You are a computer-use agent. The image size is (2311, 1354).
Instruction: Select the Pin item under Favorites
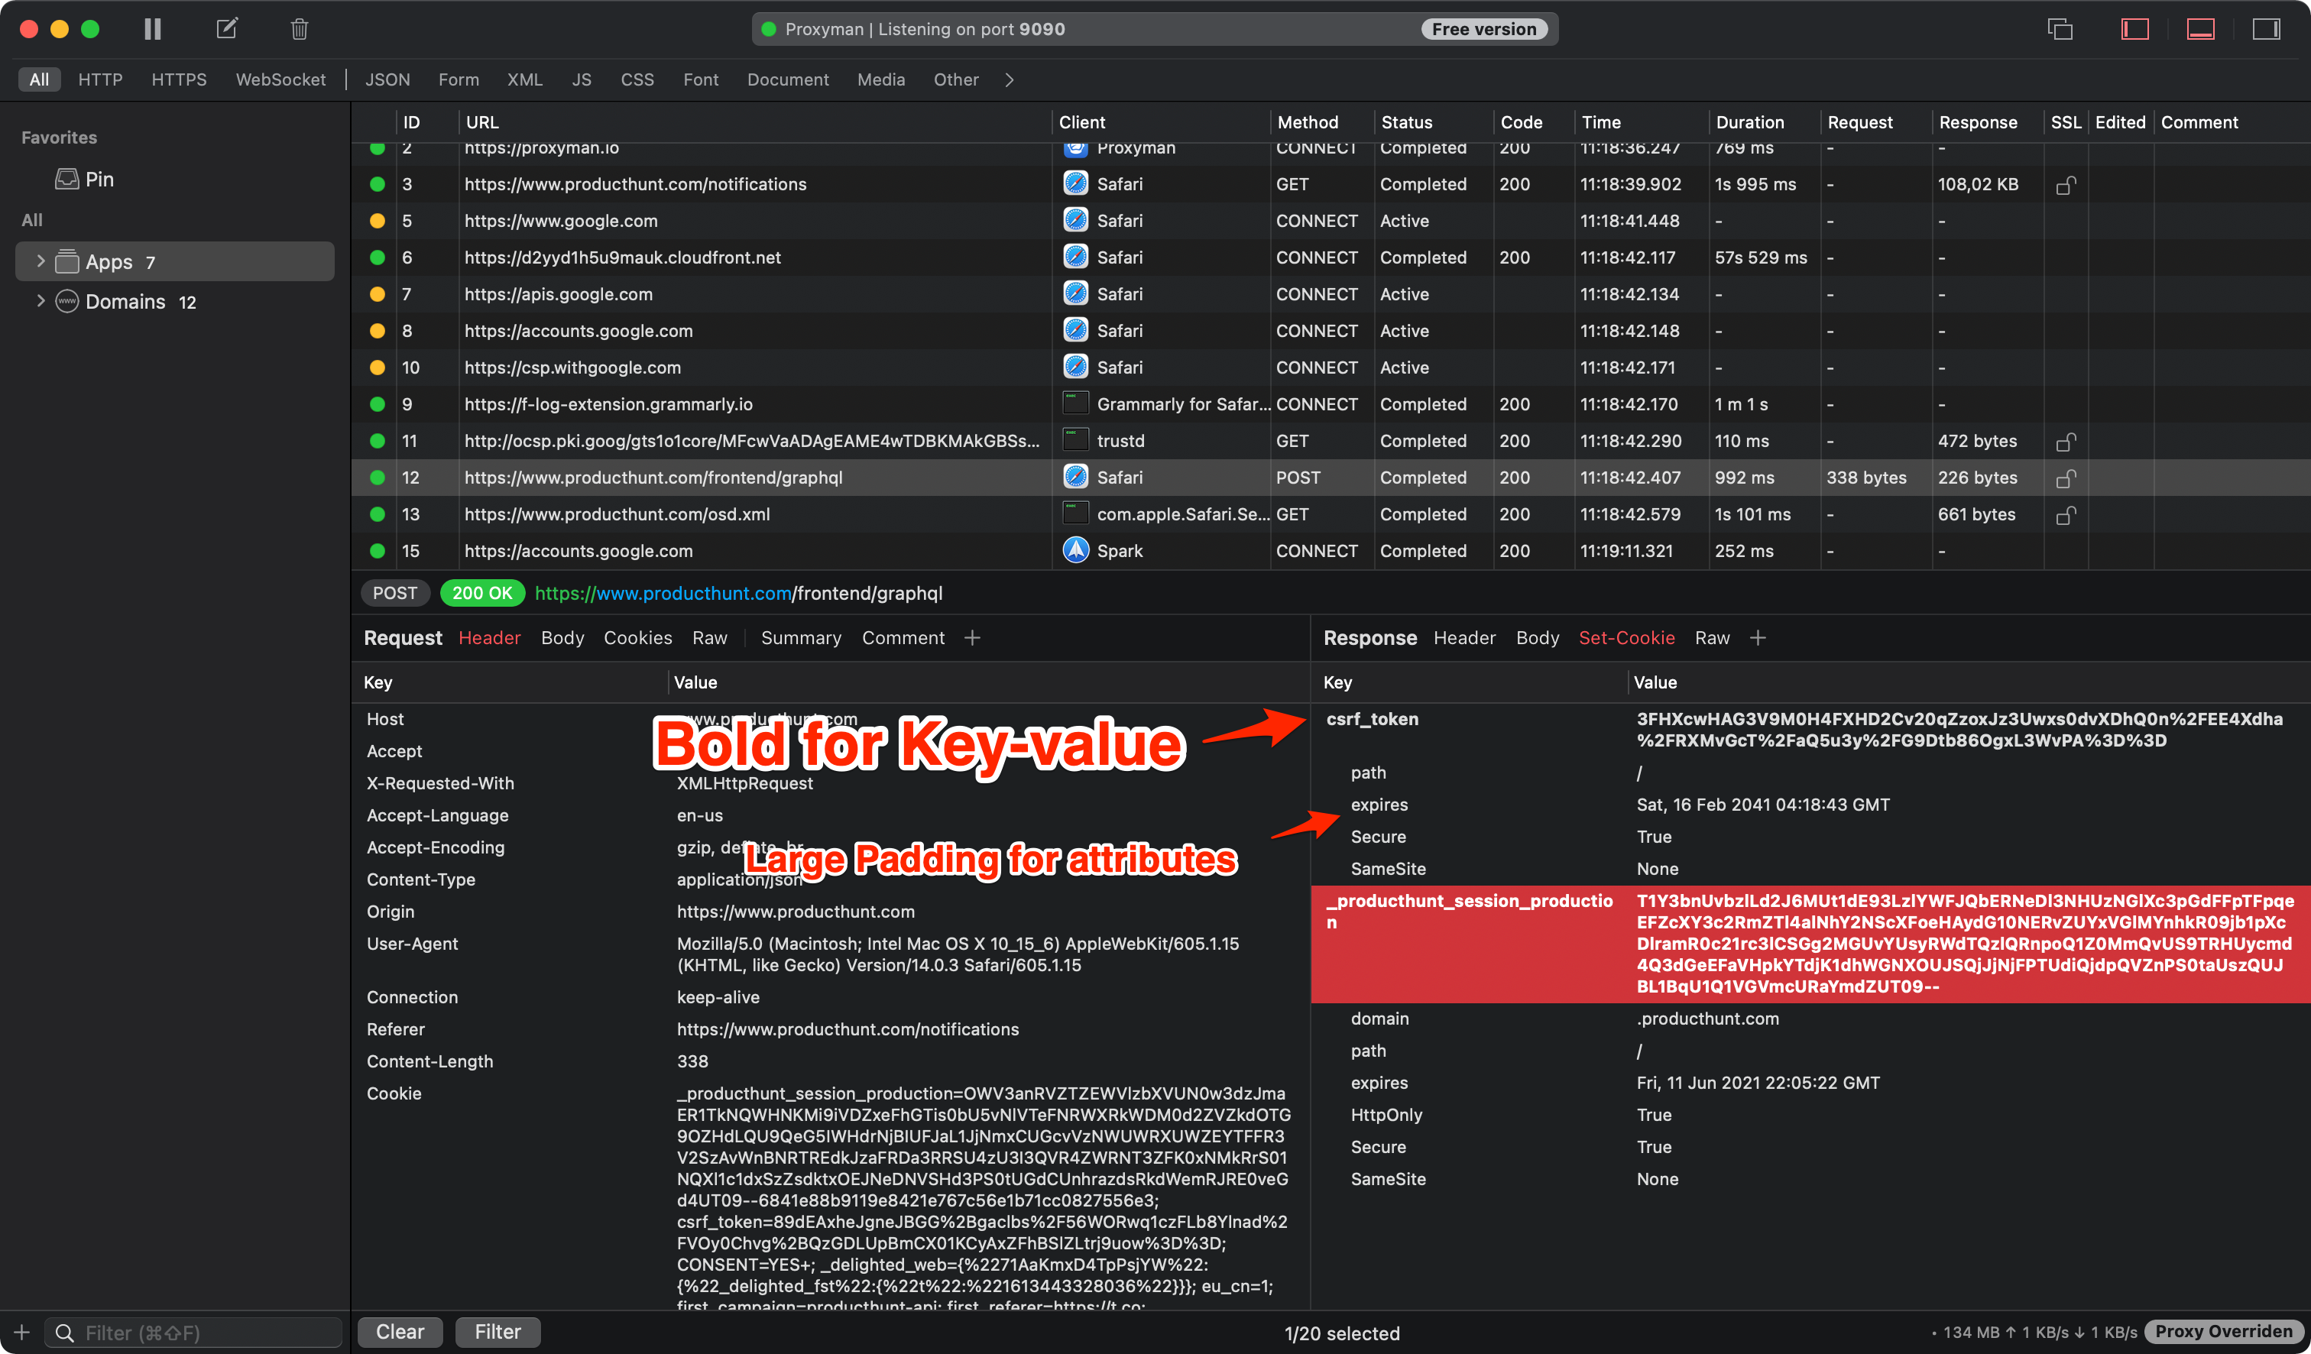click(99, 179)
